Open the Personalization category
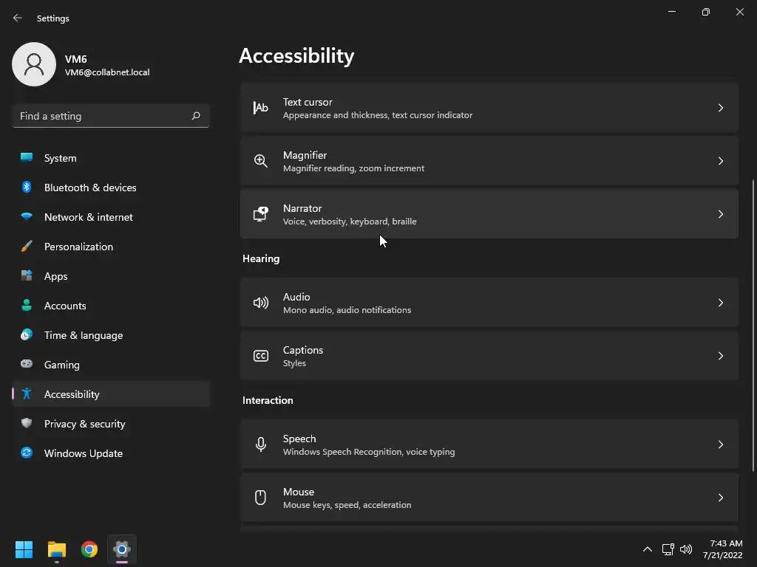 pos(78,247)
